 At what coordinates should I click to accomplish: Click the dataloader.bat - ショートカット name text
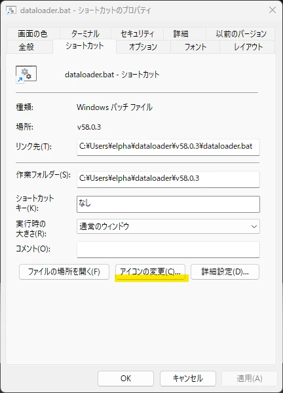click(x=112, y=75)
